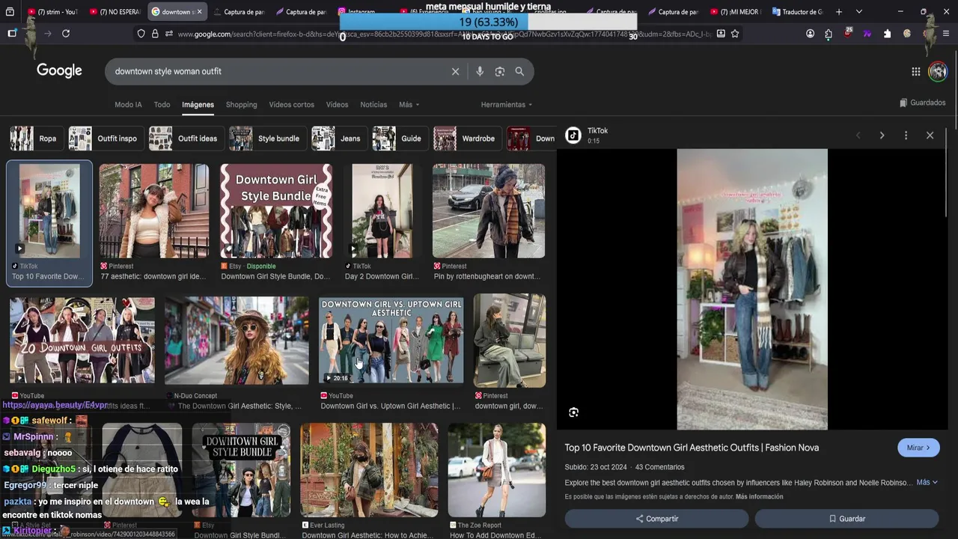Filter by Ropa chip
Image resolution: width=958 pixels, height=539 pixels.
coord(35,138)
